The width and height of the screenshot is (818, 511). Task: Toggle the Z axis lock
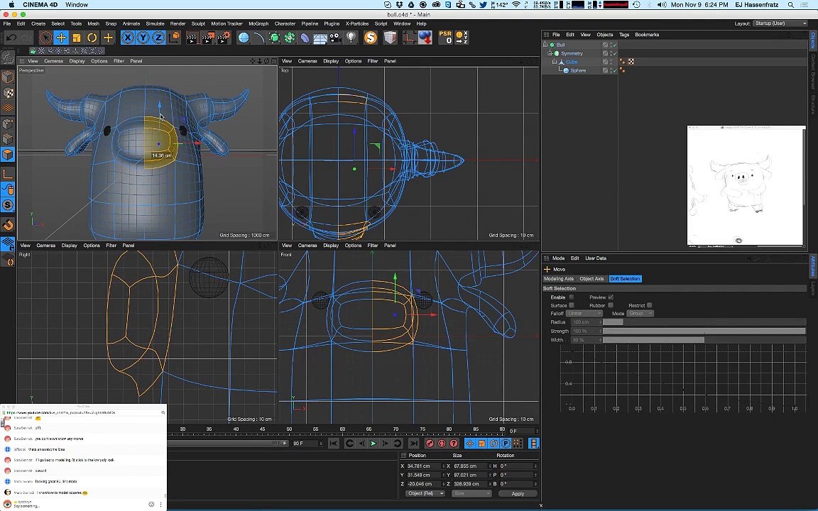(x=158, y=38)
